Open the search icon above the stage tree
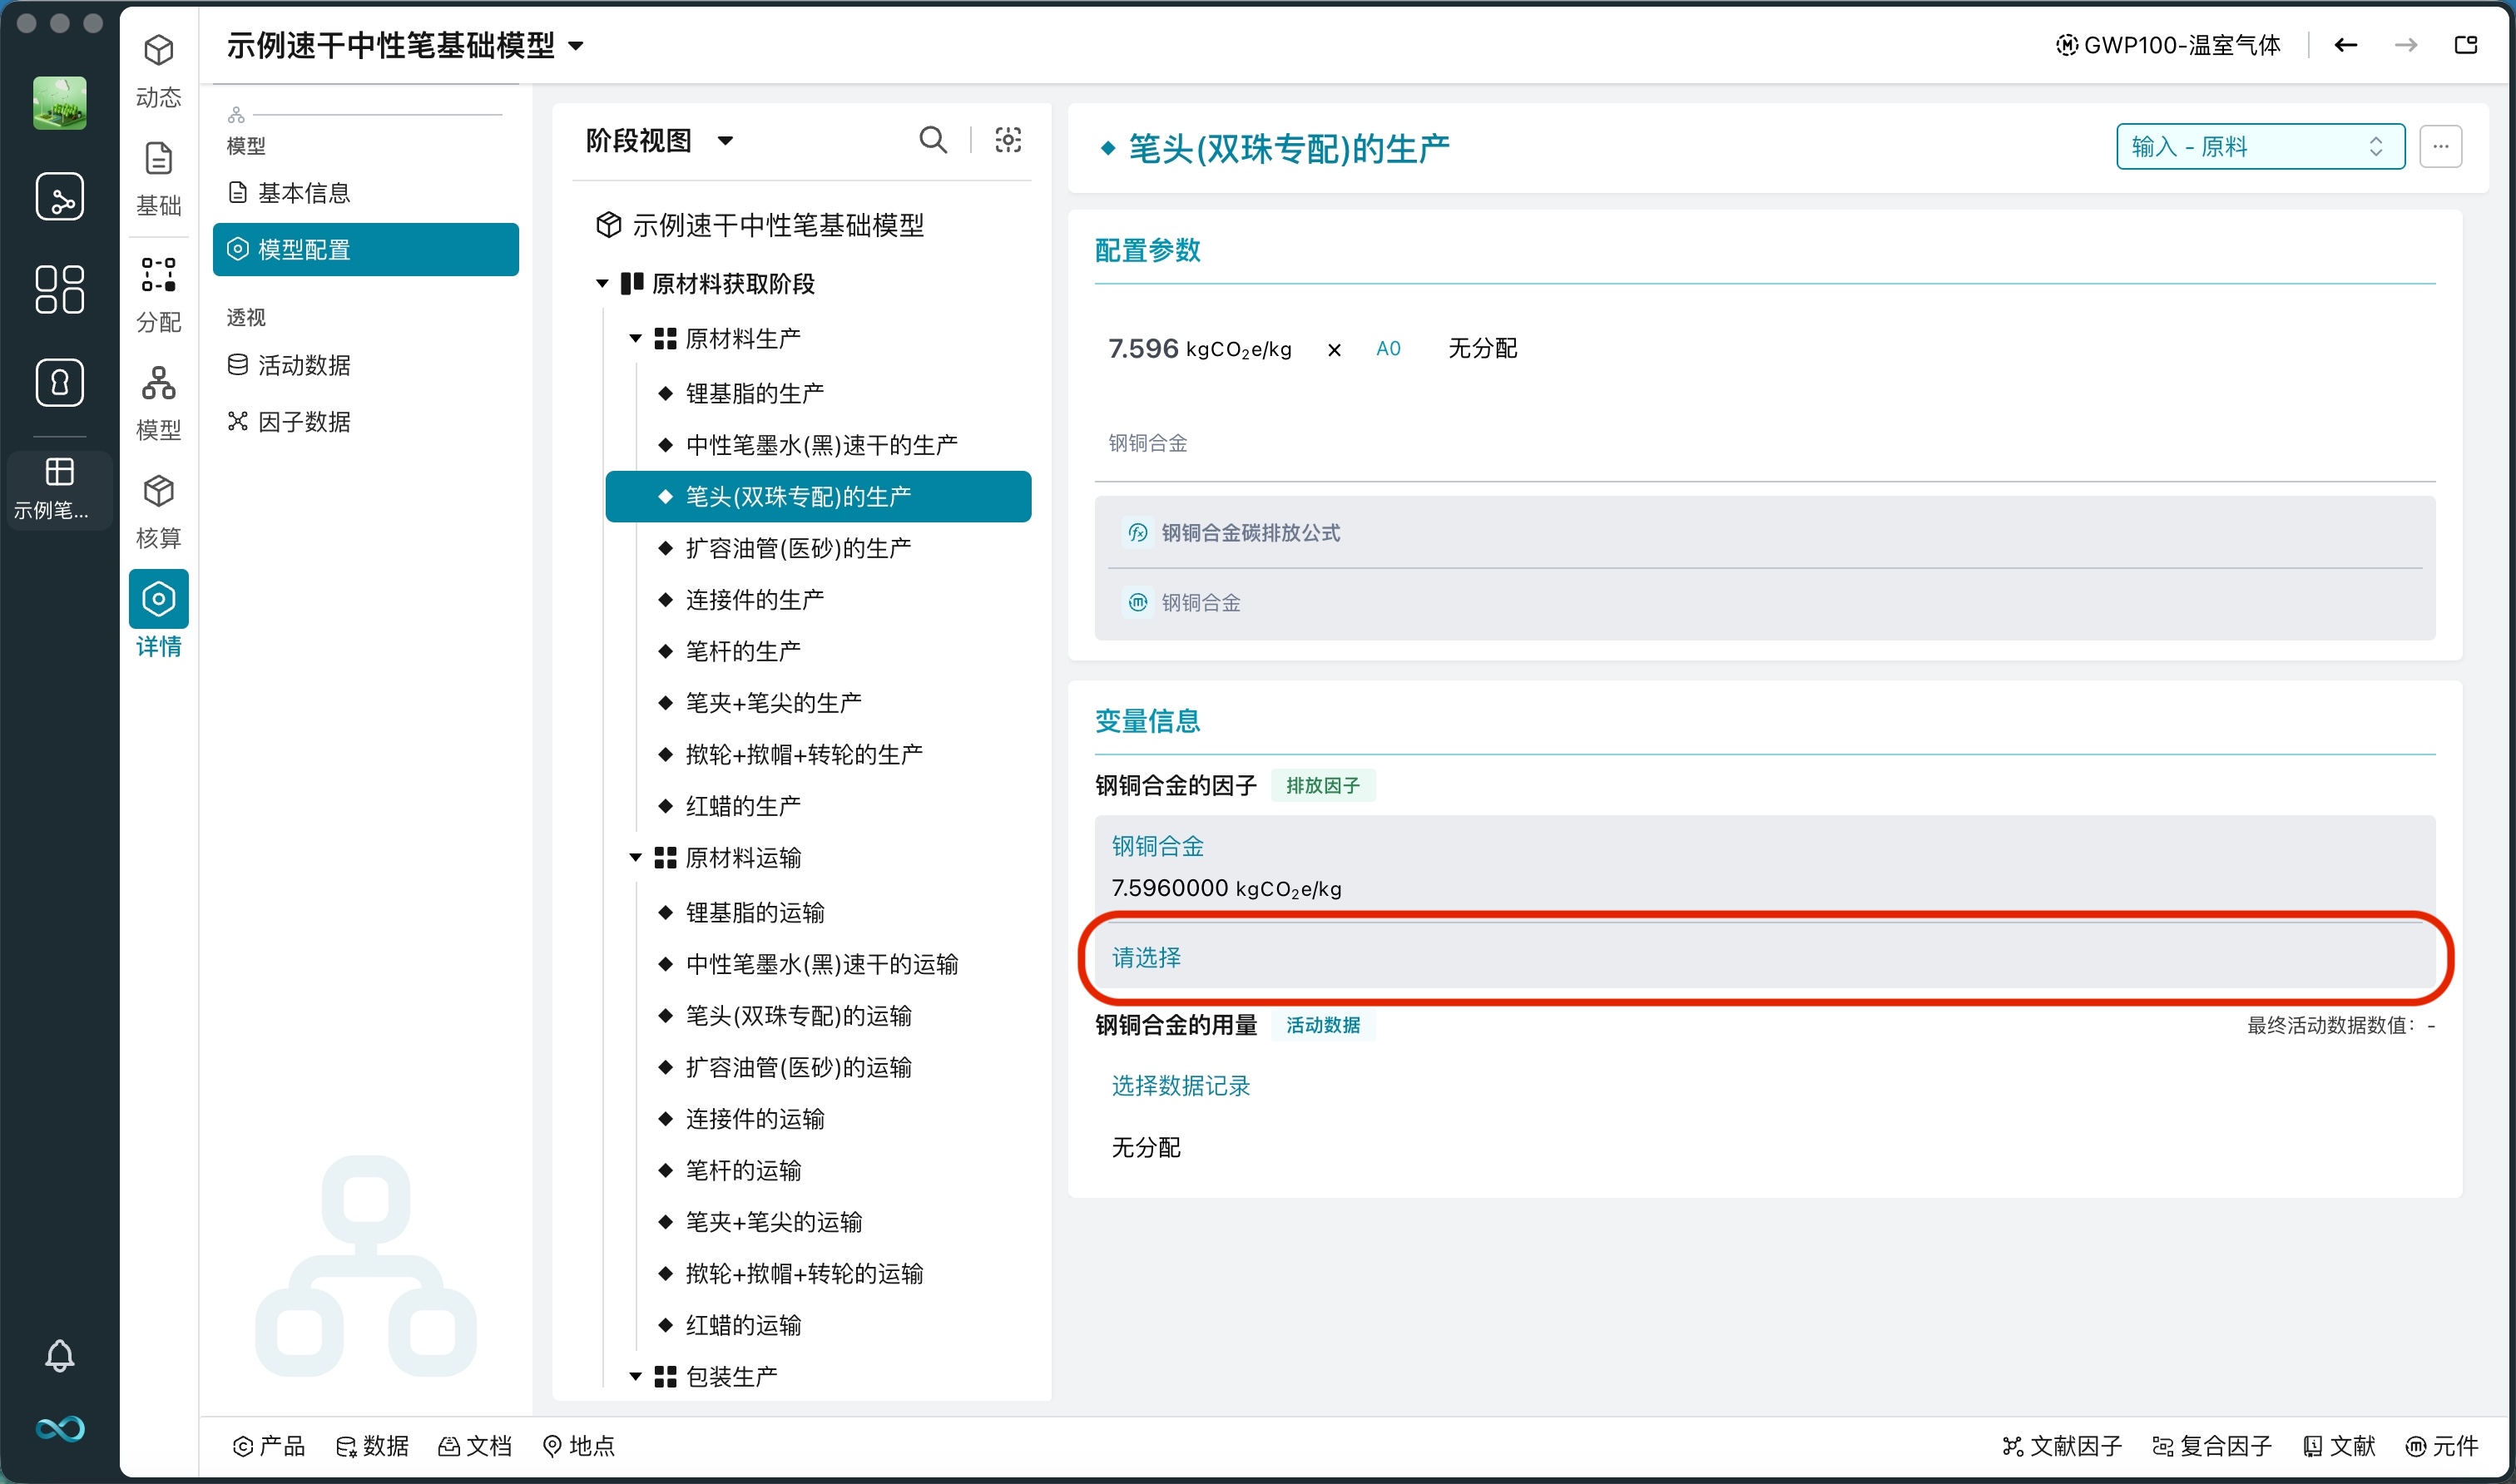This screenshot has height=1484, width=2516. (932, 140)
